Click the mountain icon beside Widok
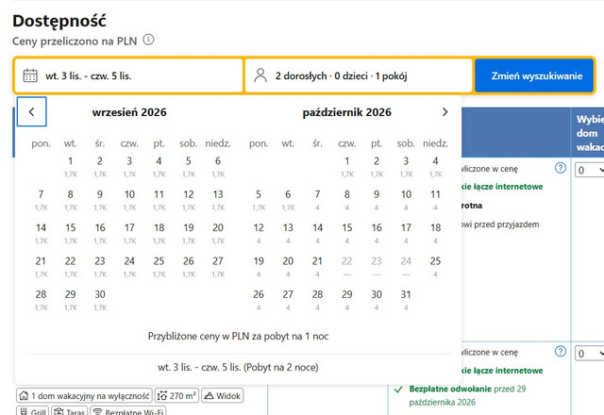Image resolution: width=604 pixels, height=415 pixels. pyautogui.click(x=209, y=395)
